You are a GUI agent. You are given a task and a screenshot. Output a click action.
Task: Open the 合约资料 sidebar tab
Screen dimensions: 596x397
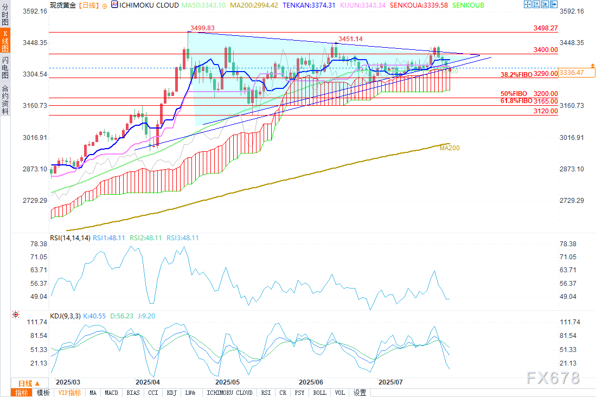coord(5,99)
